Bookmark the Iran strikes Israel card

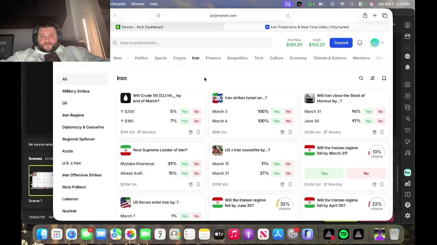pyautogui.click(x=290, y=132)
